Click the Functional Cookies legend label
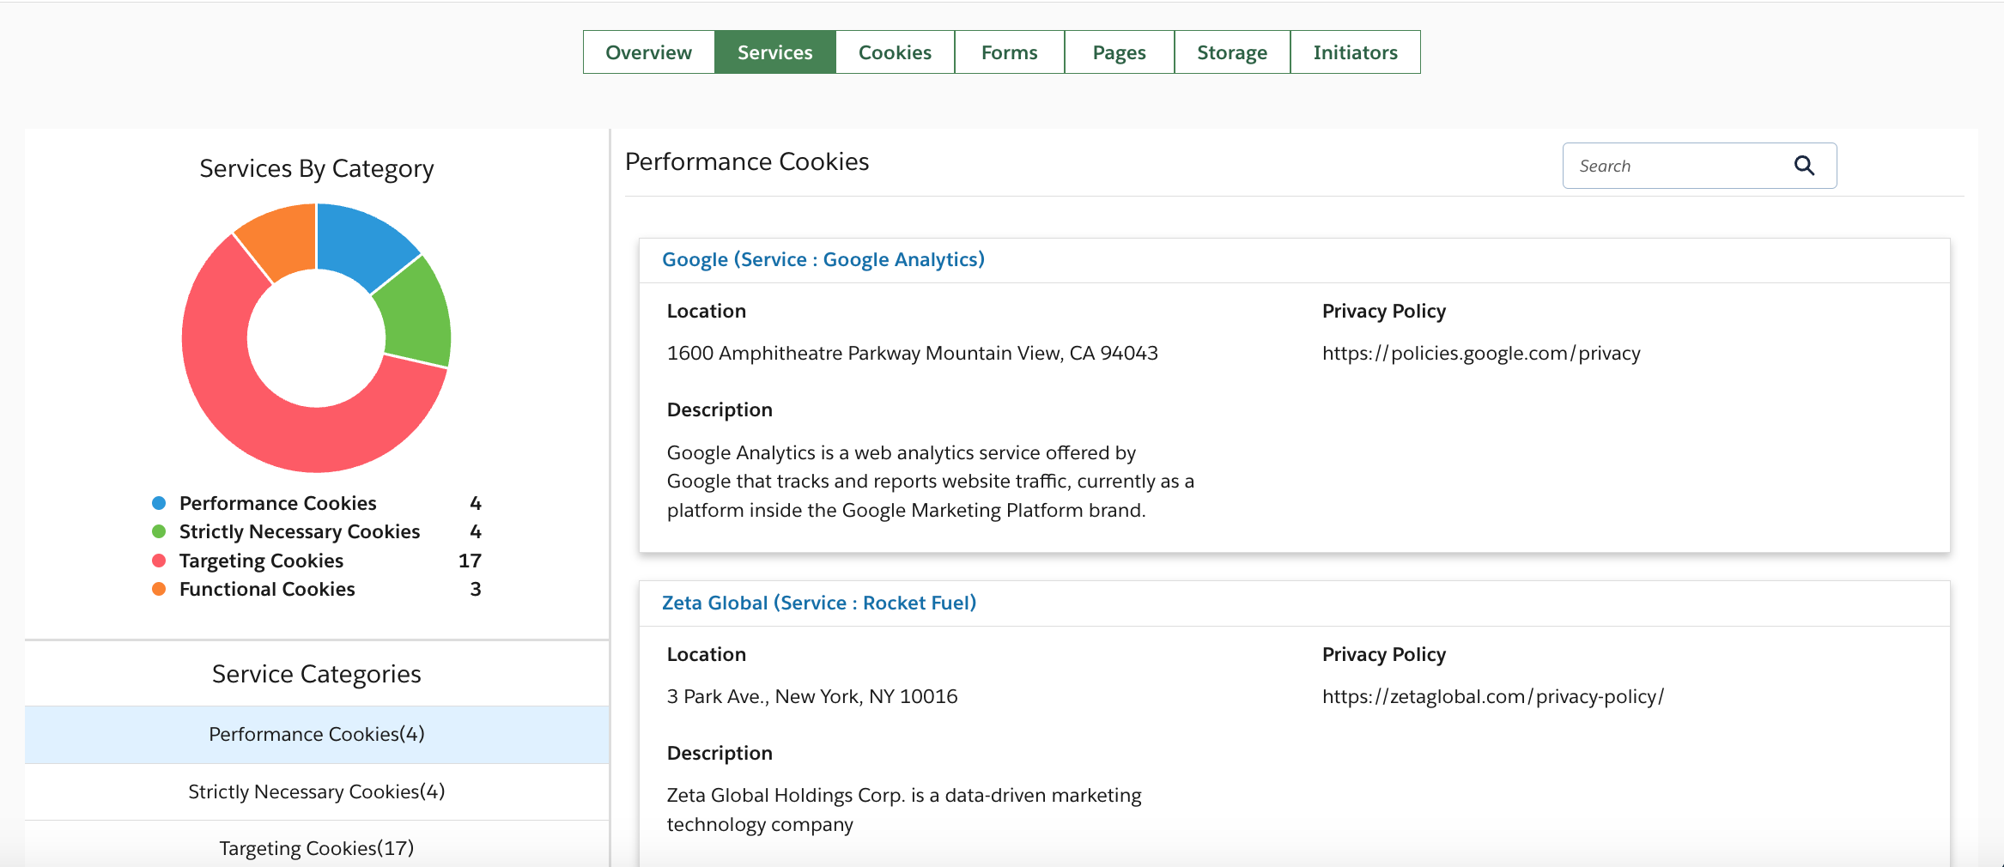Image resolution: width=2004 pixels, height=867 pixels. pos(267,589)
